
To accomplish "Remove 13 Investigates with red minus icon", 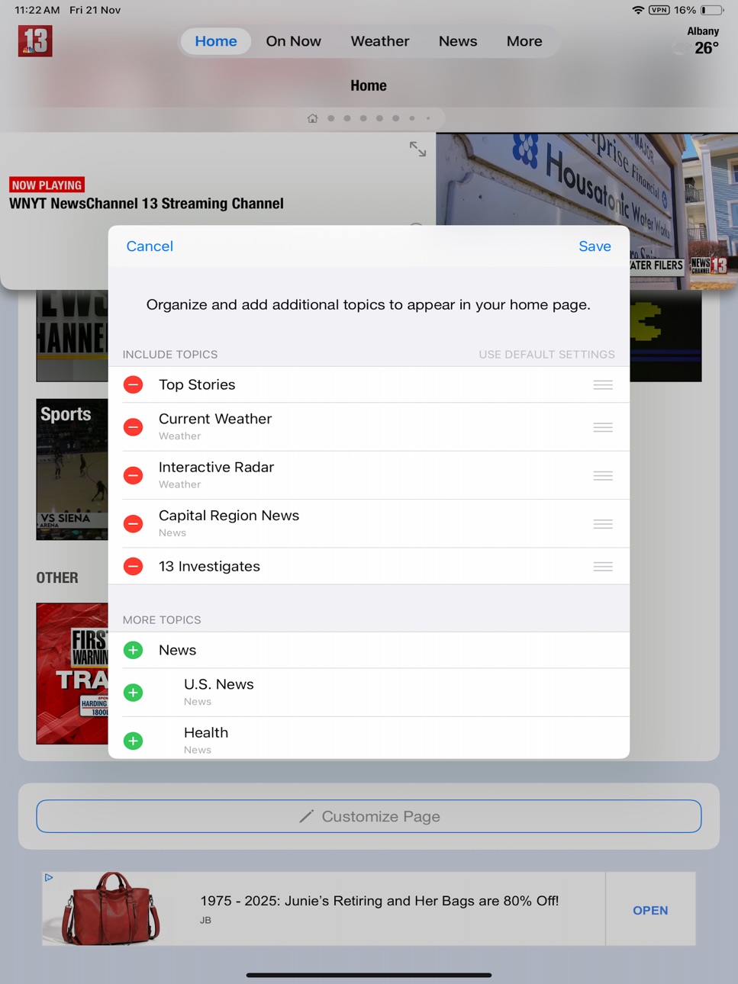I will (x=133, y=566).
